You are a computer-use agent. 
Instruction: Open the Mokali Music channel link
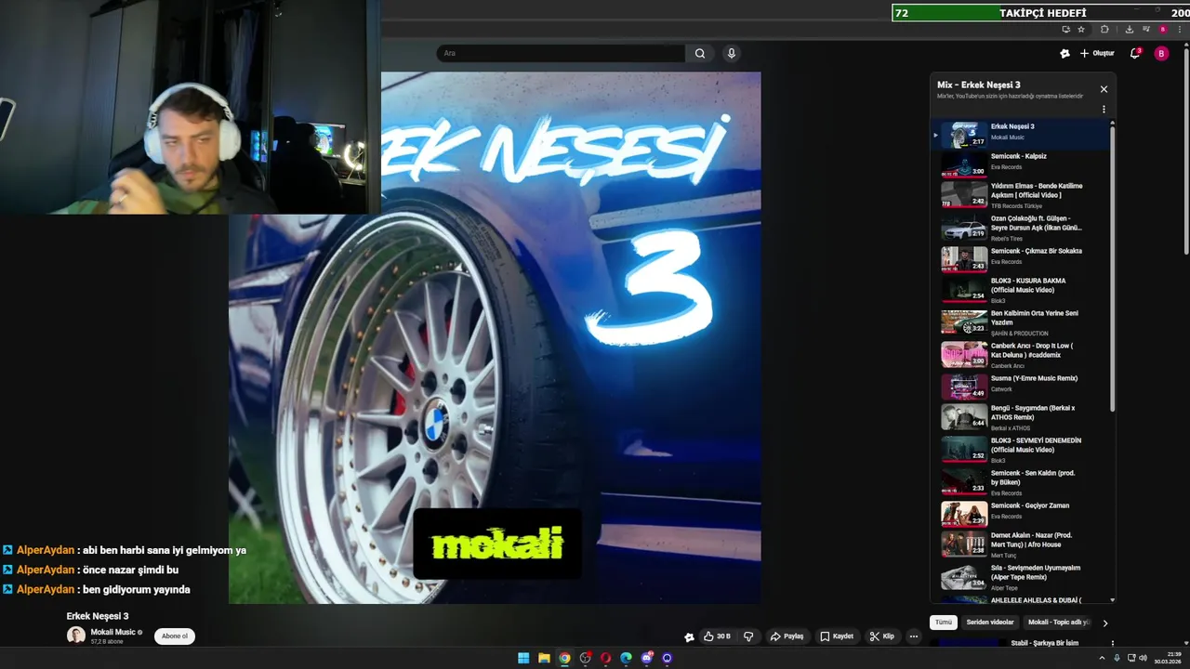(113, 632)
